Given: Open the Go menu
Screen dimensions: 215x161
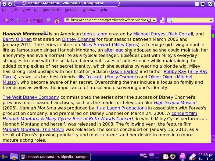Looking at the screenshot, I should [x=36, y=10].
